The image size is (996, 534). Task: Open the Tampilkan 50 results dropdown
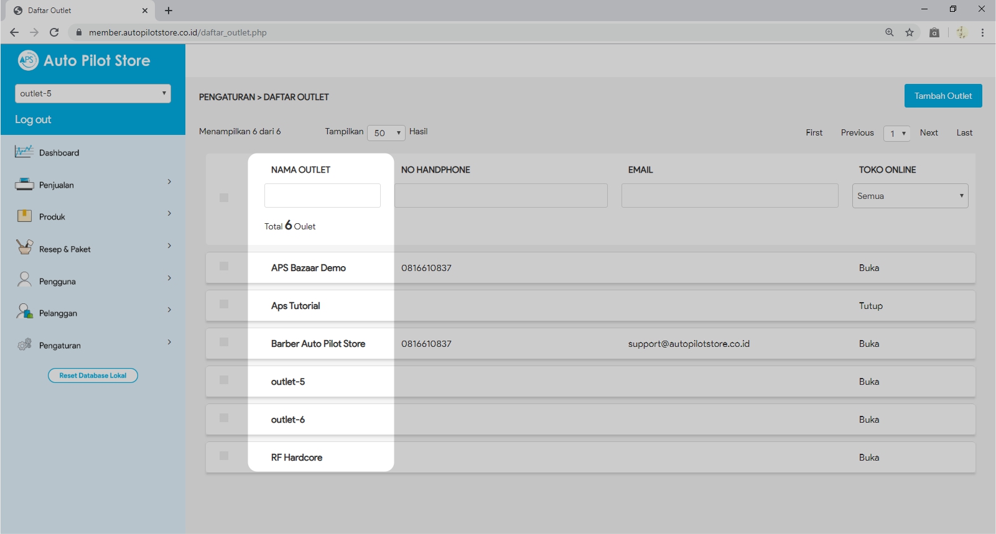pos(386,133)
